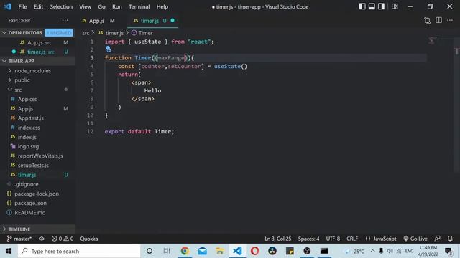Click the VS Code logo icon
The width and height of the screenshot is (460, 258).
point(8,6)
